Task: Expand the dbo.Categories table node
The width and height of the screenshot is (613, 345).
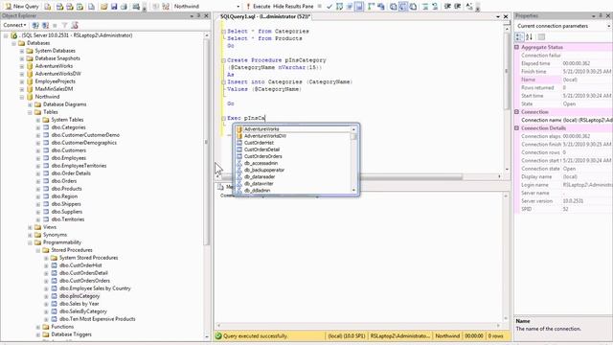Action: pyautogui.click(x=38, y=127)
